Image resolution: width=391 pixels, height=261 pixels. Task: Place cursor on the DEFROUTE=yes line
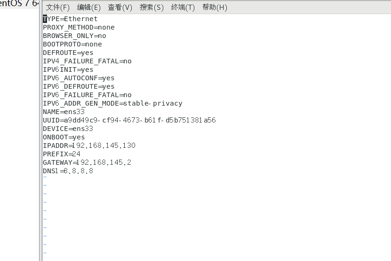click(x=68, y=53)
